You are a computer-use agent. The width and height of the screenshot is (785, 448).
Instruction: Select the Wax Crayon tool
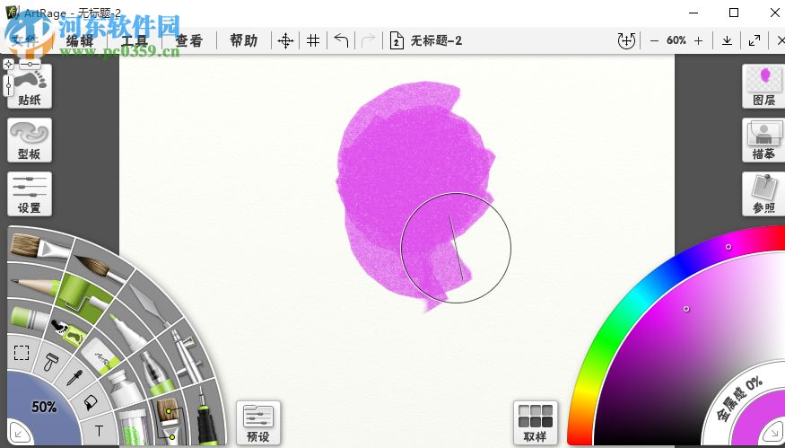[30, 318]
